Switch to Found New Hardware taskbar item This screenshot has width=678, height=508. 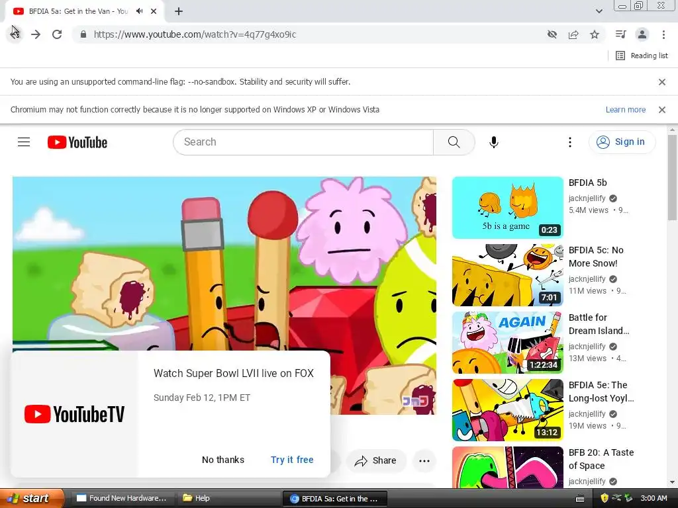121,498
